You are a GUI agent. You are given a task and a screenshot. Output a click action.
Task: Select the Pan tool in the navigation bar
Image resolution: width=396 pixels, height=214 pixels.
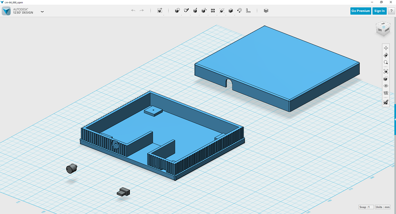386,48
